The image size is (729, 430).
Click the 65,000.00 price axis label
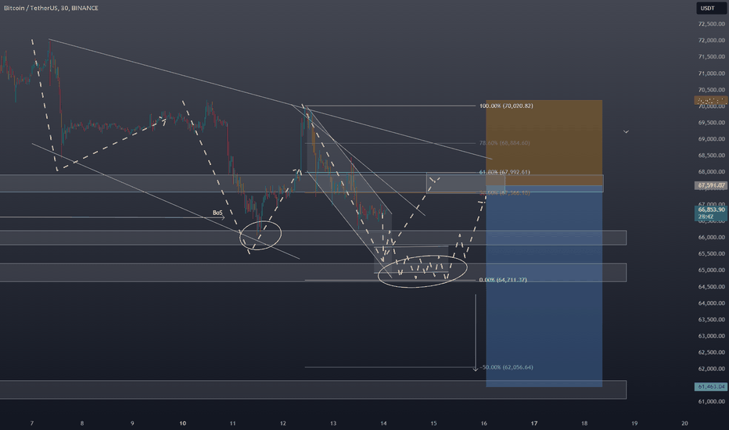[711, 270]
